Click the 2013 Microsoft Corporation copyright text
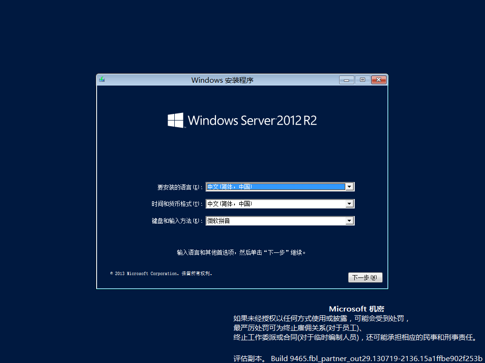Viewport: 485px width, 363px height. [161, 274]
